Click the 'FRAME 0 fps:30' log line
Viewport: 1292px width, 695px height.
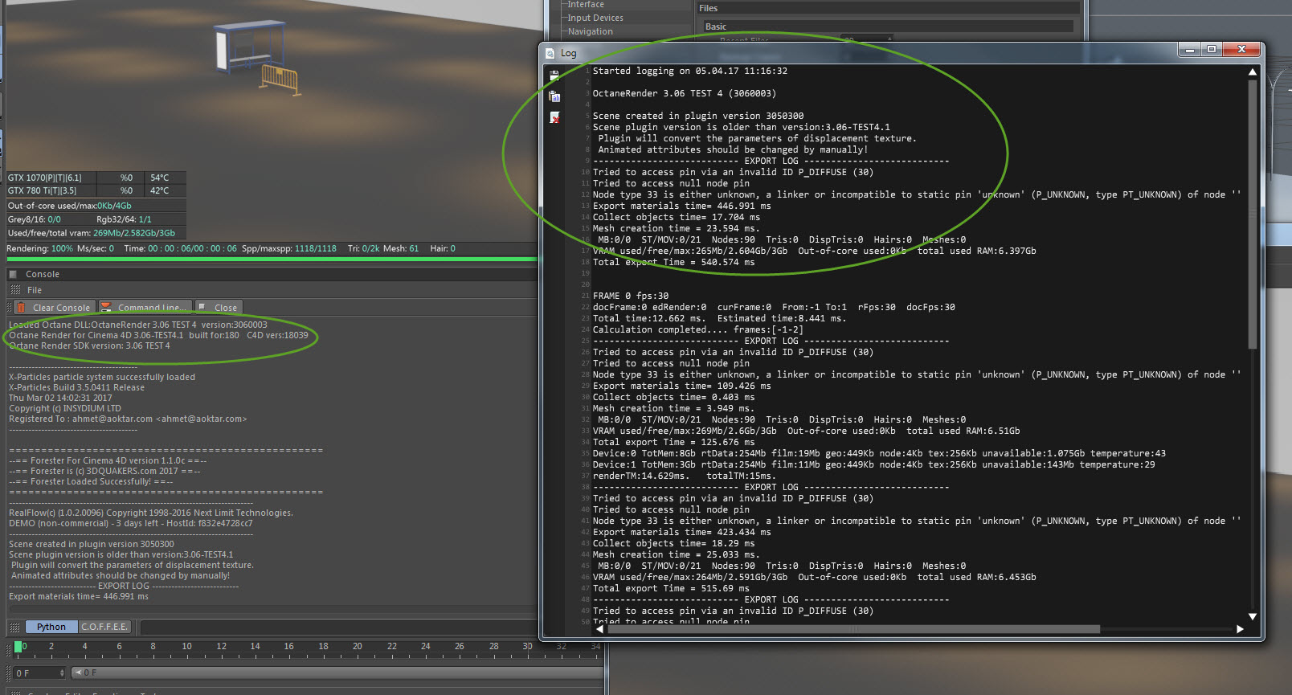click(x=631, y=296)
